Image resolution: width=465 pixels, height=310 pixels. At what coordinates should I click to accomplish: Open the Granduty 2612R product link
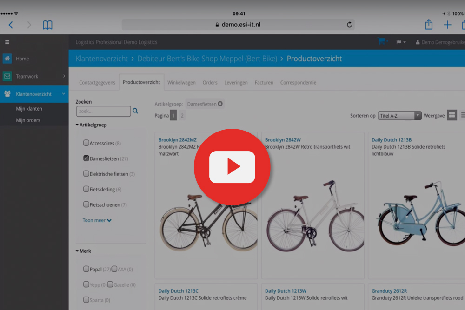coord(389,291)
